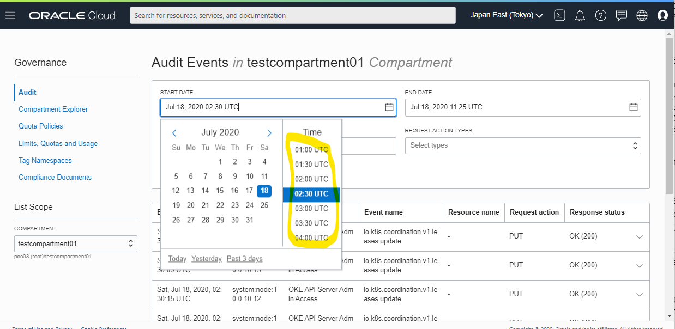
Task: Select July 15 in calendar
Action: click(220, 191)
